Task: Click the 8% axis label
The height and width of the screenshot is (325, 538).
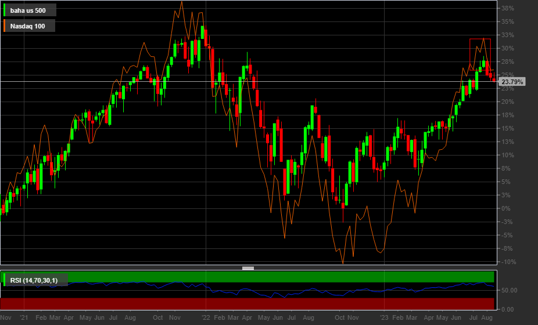Action: (x=506, y=169)
